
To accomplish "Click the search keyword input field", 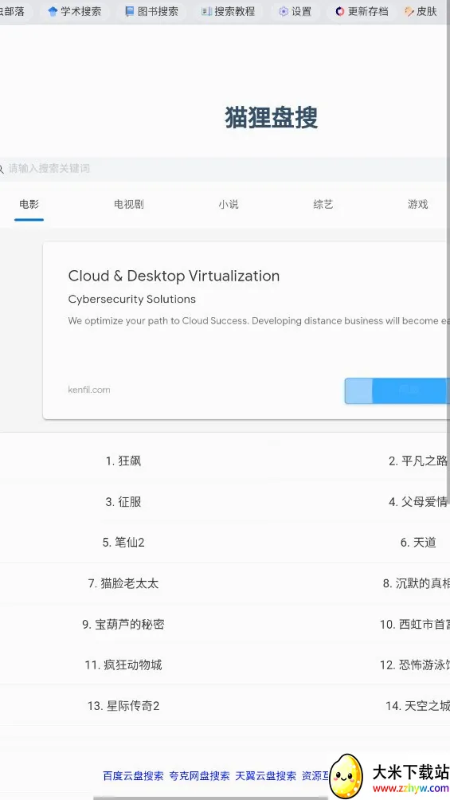I will pos(224,168).
